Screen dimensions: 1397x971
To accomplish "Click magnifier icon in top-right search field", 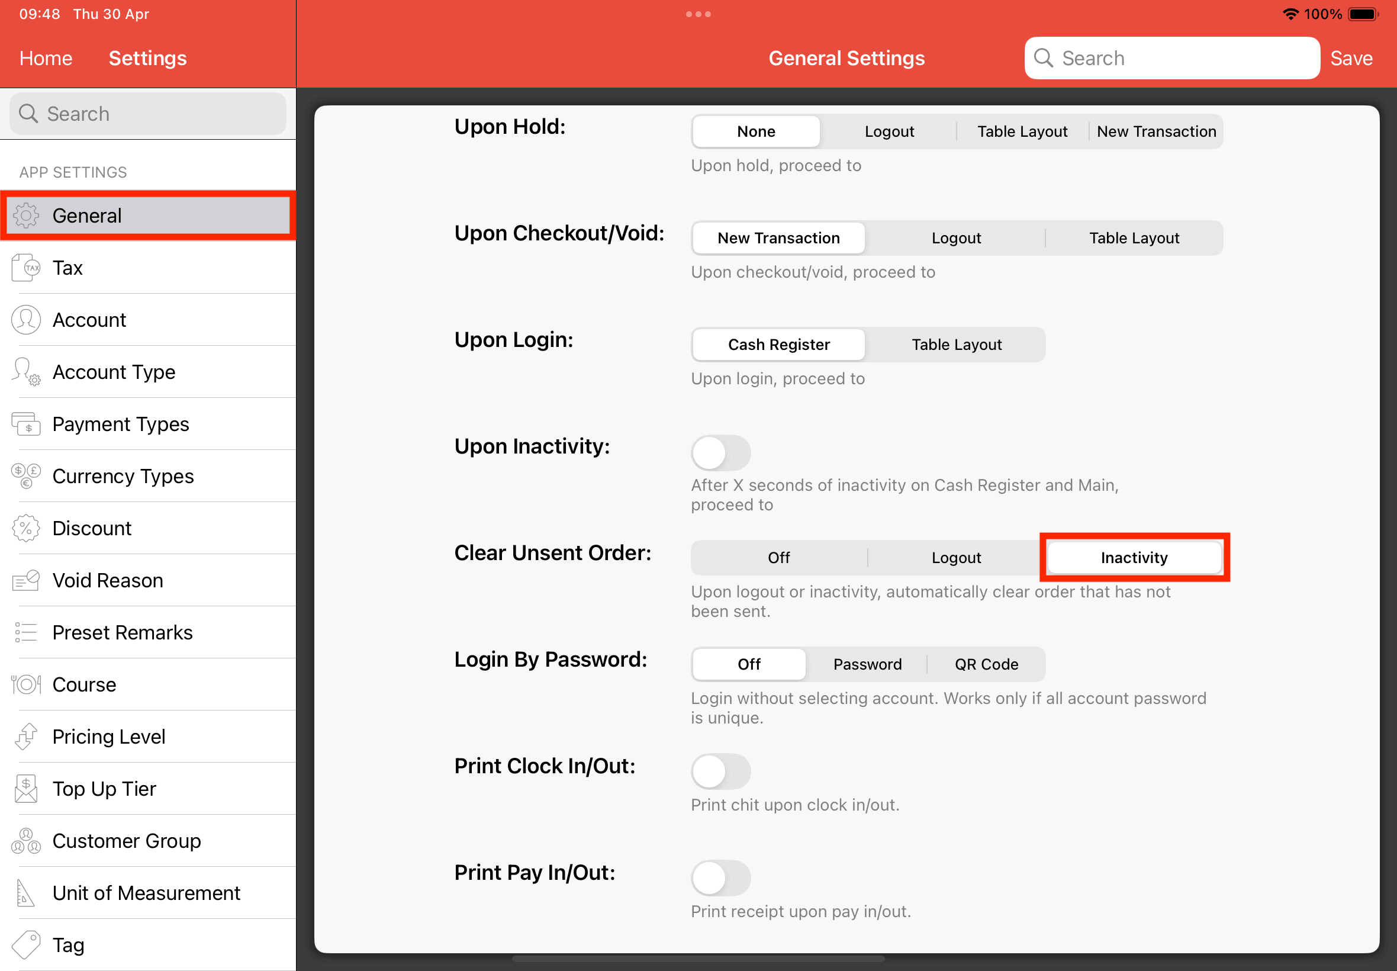I will [x=1044, y=58].
